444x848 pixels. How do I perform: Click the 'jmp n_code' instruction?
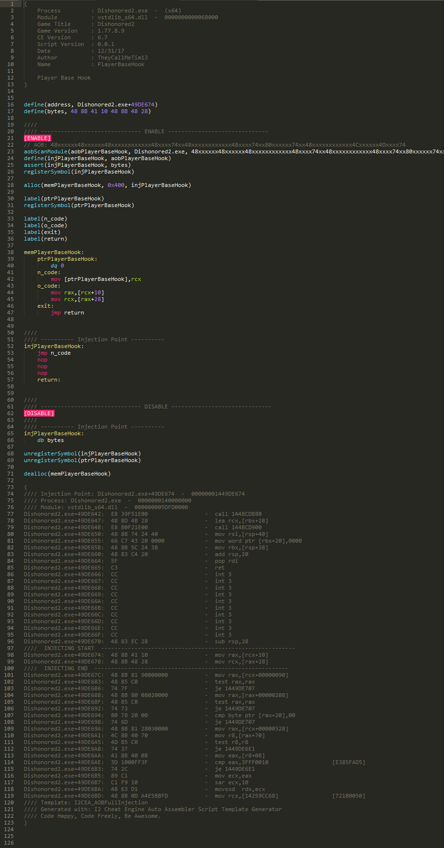(54, 353)
